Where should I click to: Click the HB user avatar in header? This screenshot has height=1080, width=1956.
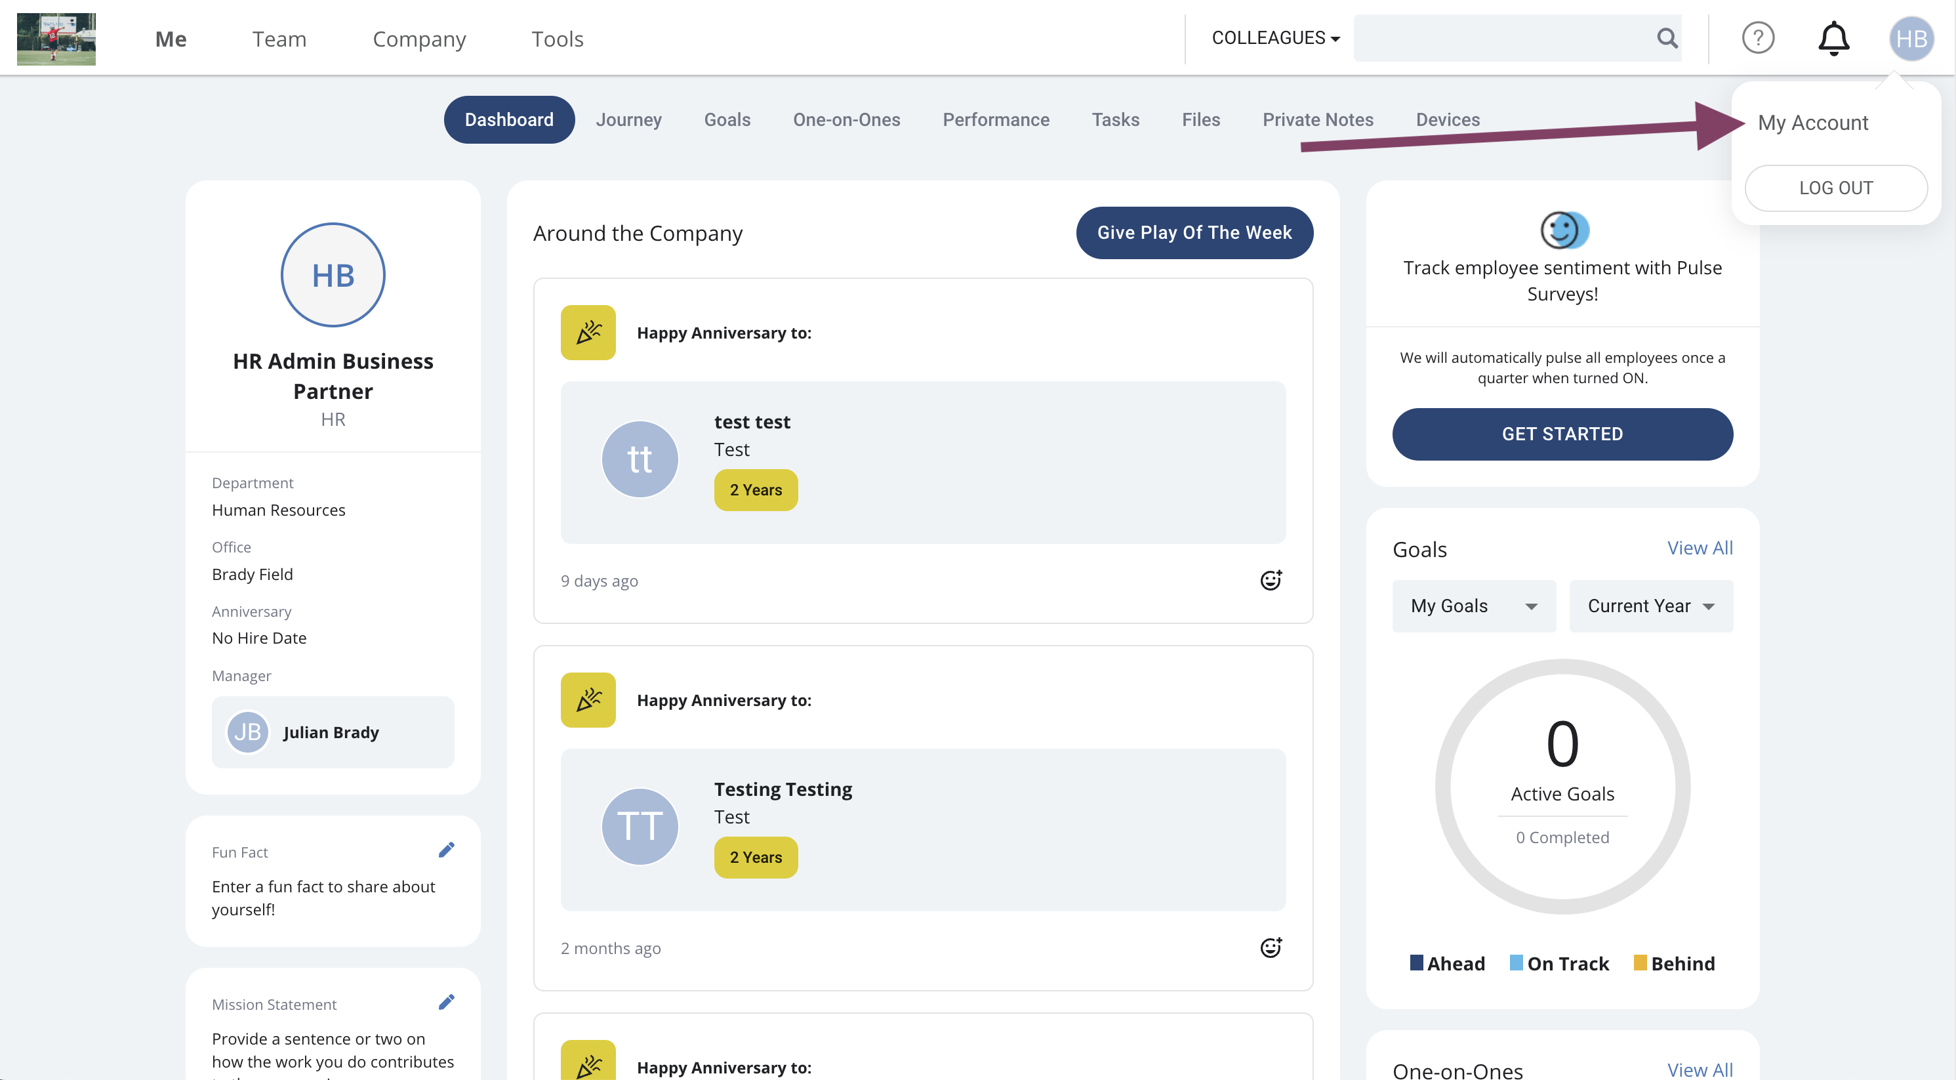click(x=1911, y=39)
